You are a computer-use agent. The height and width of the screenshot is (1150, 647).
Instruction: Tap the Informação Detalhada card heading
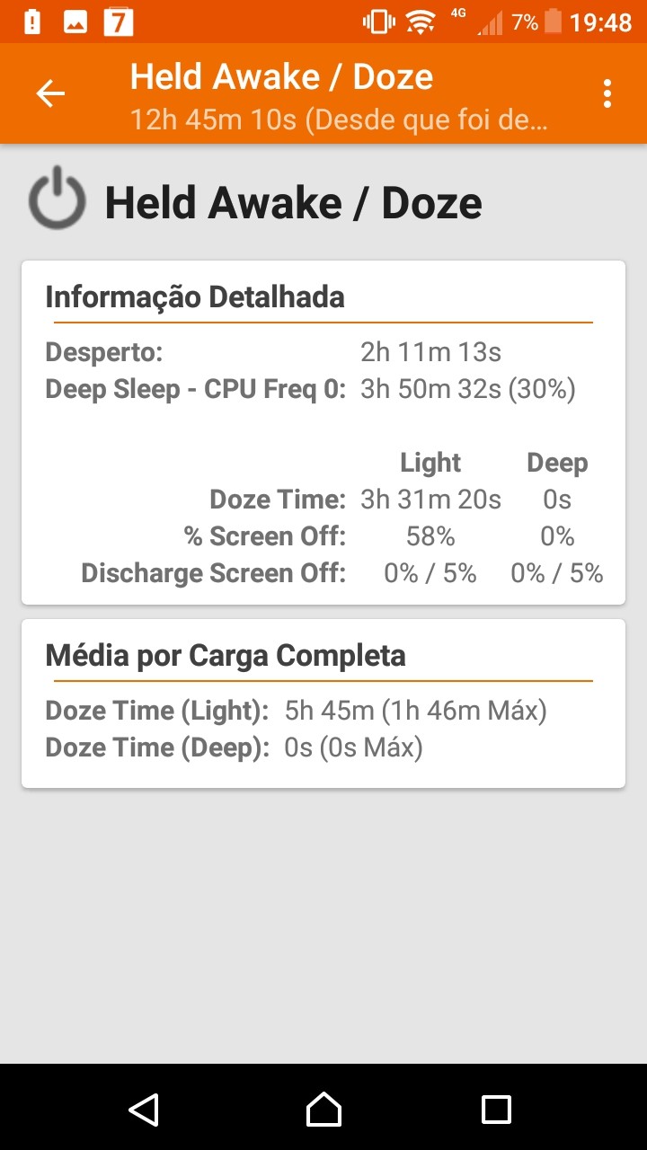pyautogui.click(x=195, y=296)
